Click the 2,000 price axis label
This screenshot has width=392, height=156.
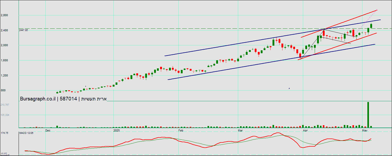click(x=4, y=45)
